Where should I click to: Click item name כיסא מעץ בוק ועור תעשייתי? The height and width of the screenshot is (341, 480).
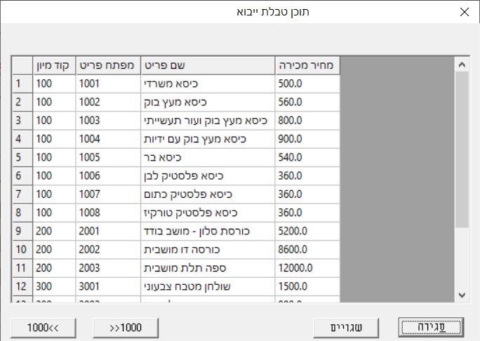(x=208, y=121)
